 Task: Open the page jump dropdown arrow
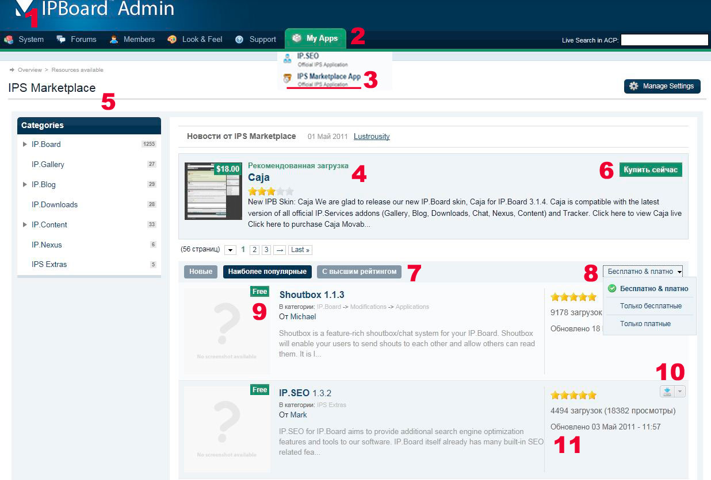coord(230,250)
